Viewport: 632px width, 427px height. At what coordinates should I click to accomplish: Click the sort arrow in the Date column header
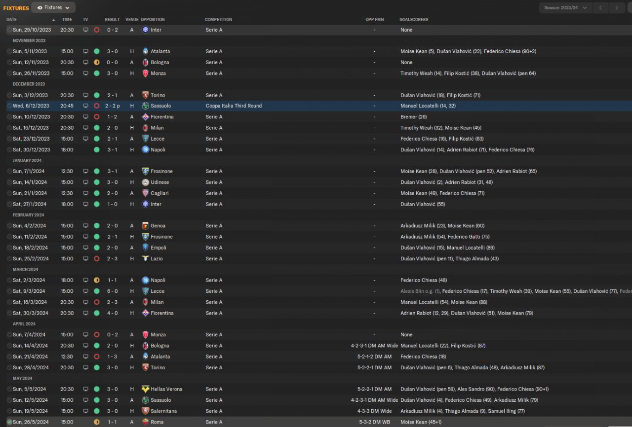tap(53, 20)
